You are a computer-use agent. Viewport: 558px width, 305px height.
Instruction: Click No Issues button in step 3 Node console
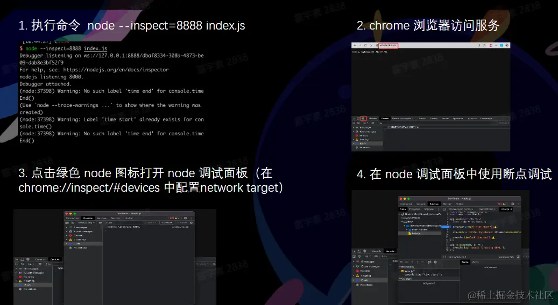pos(167,223)
